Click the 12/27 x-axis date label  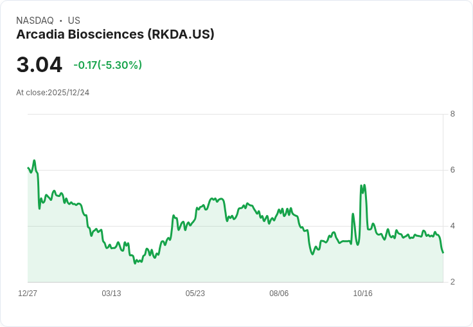(x=28, y=294)
